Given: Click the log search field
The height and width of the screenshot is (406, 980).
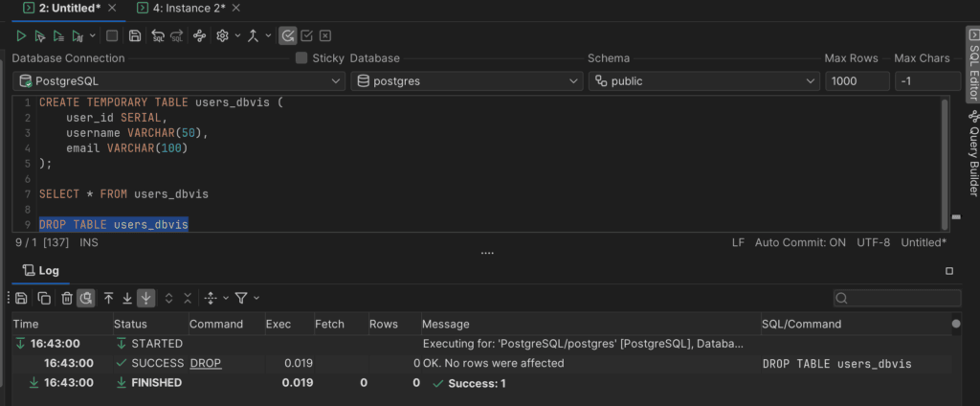Looking at the screenshot, I should tap(898, 298).
